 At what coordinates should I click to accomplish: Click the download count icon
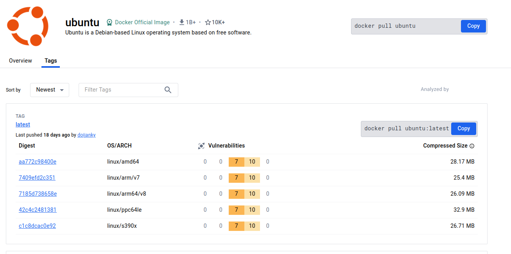click(x=181, y=22)
